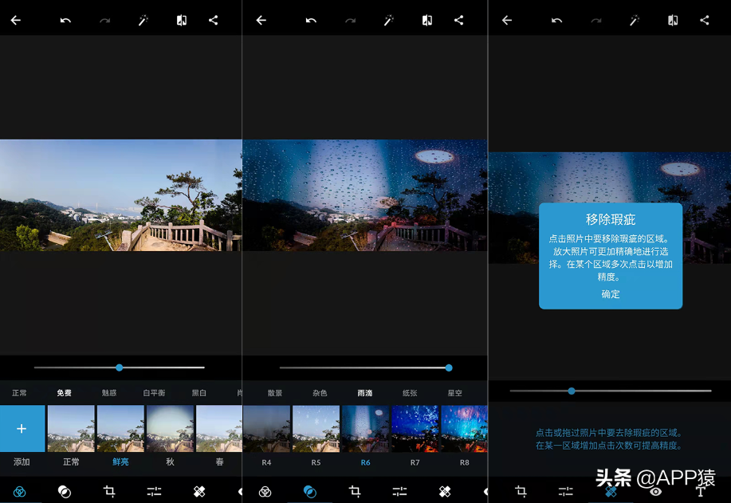Tap back arrow in middle screen
731x503 pixels.
[x=261, y=20]
